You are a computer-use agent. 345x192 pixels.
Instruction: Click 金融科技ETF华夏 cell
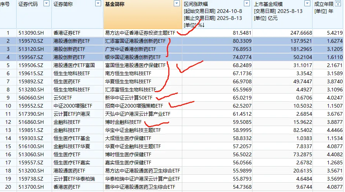[x=72, y=147]
